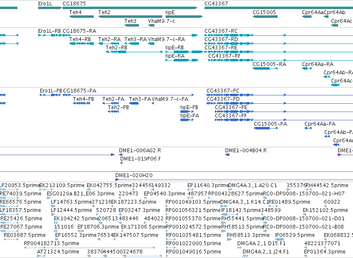
Task: Select the tipE-PA protein label
Action: pyautogui.click(x=190, y=116)
